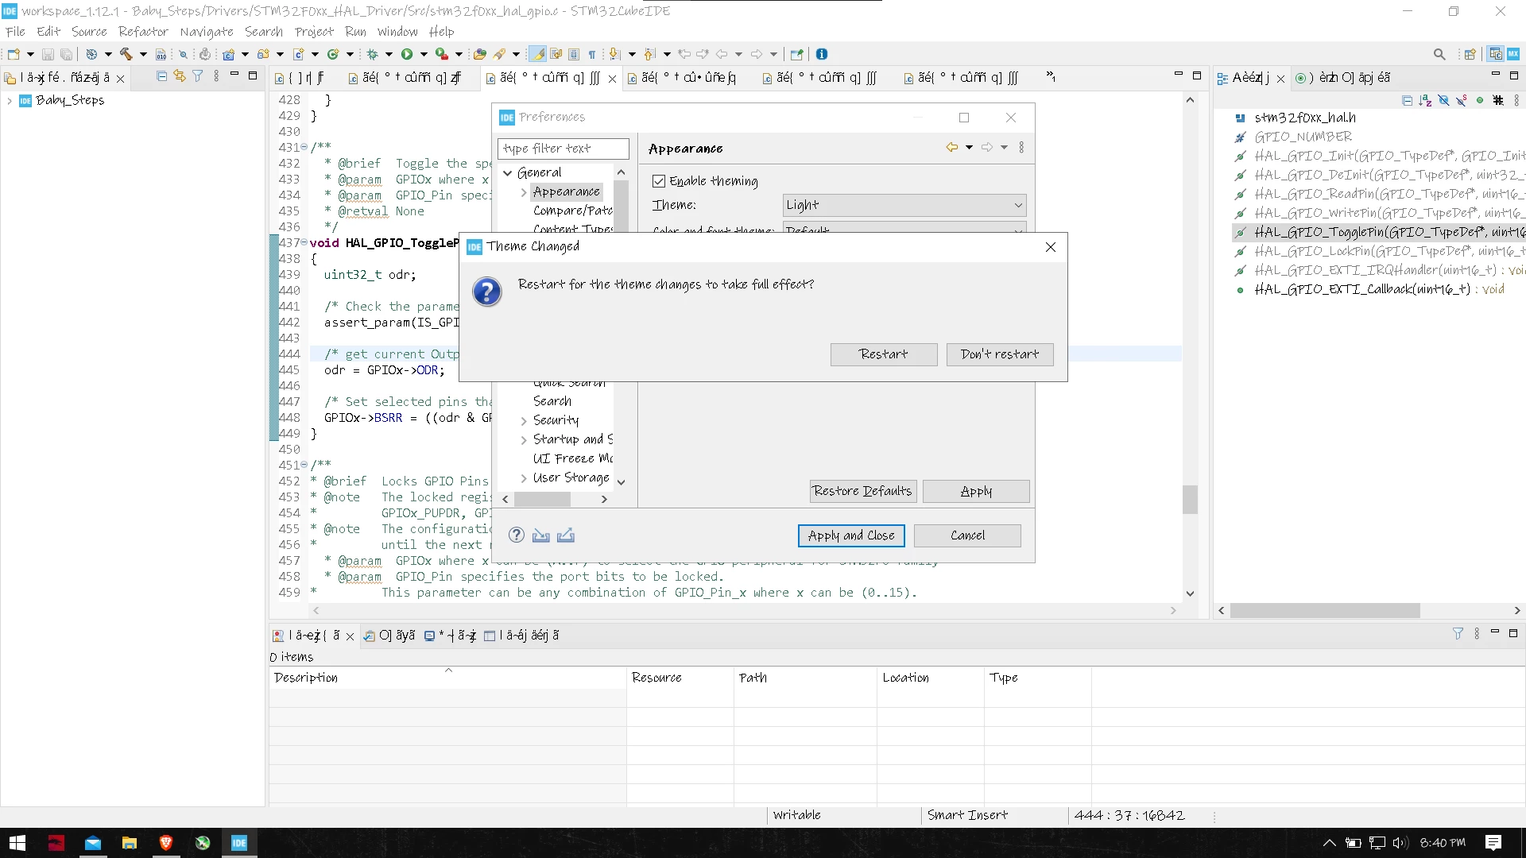Click the Restart button

(x=884, y=354)
